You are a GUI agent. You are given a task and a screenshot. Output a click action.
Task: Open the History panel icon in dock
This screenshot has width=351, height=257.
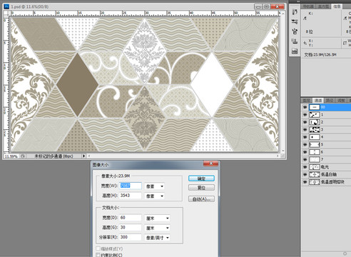pos(295,12)
